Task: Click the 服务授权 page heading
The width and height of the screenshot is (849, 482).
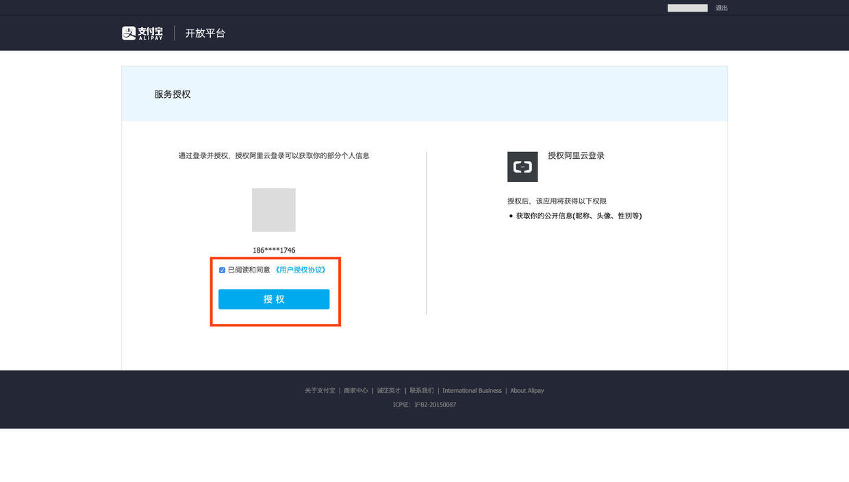Action: pos(173,94)
